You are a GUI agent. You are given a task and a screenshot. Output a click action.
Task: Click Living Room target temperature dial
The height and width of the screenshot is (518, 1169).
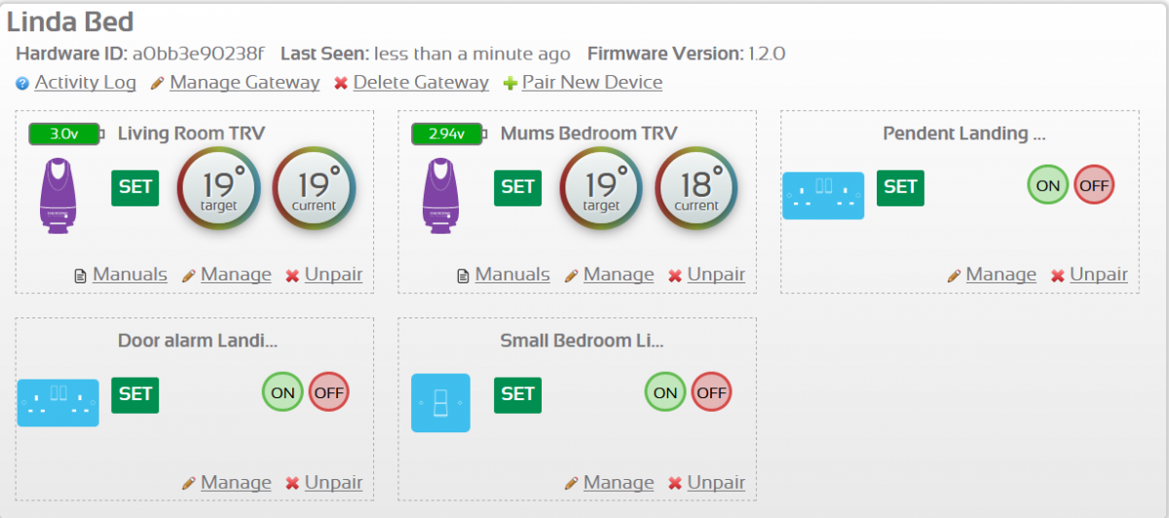pyautogui.click(x=219, y=188)
